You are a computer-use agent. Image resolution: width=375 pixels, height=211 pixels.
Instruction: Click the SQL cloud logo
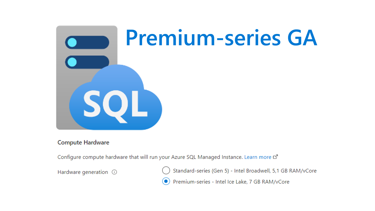116,98
